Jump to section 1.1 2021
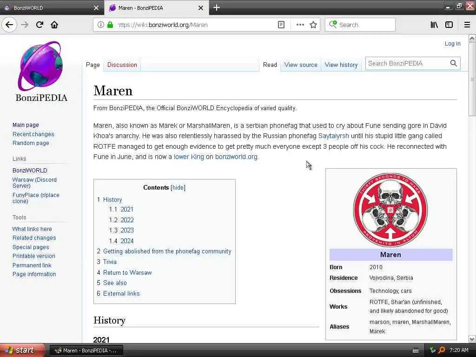The image size is (476, 357). click(x=121, y=209)
